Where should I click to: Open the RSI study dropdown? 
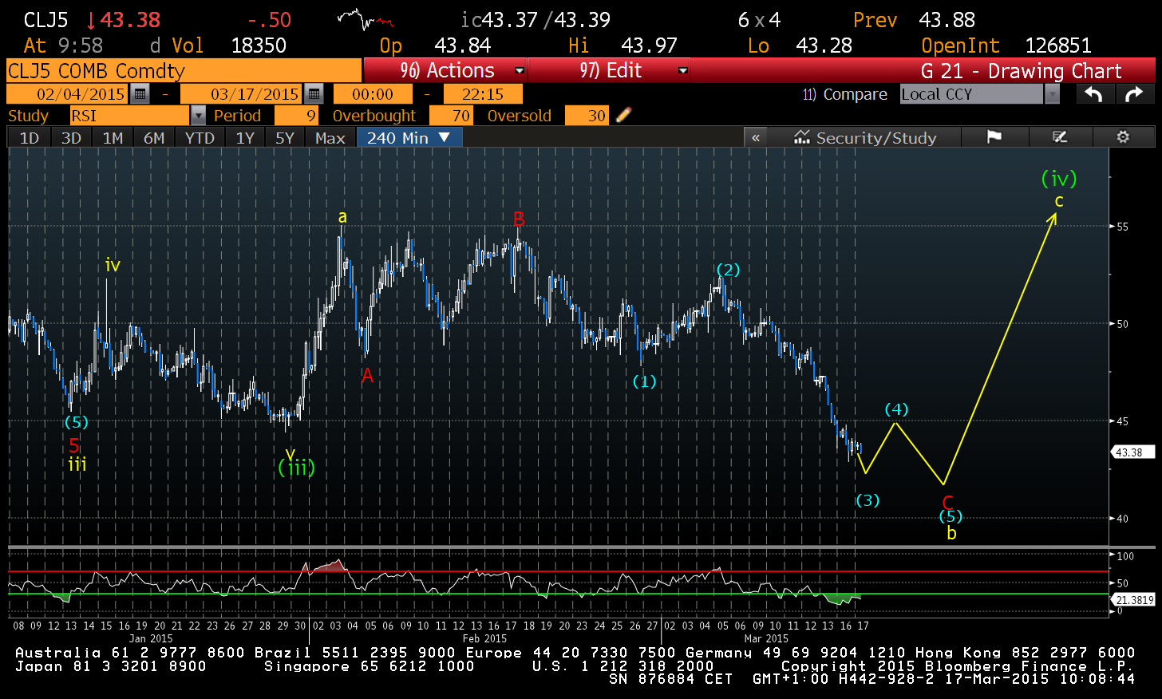(x=198, y=116)
